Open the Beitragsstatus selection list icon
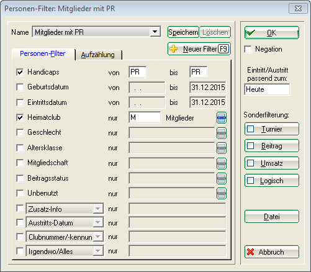Viewport: 311px width, 272px height. click(x=222, y=178)
